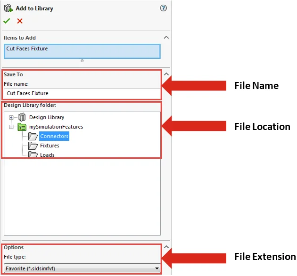Screen dimensions: 297x276
Task: Click the Add to Library header icon
Action: (x=8, y=8)
